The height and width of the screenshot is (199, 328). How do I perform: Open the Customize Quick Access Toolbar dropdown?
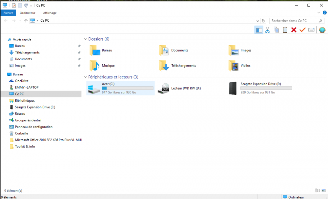31,6
